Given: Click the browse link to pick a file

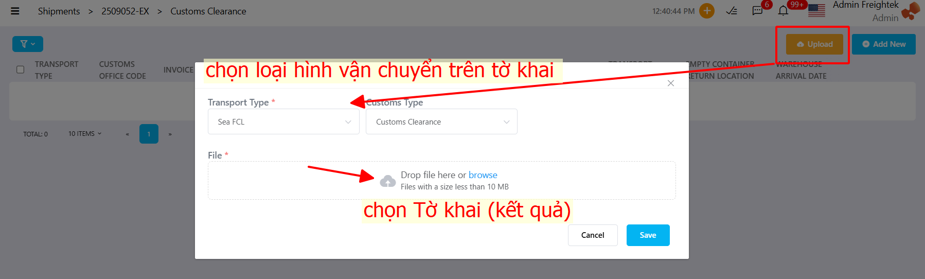Looking at the screenshot, I should 483,175.
